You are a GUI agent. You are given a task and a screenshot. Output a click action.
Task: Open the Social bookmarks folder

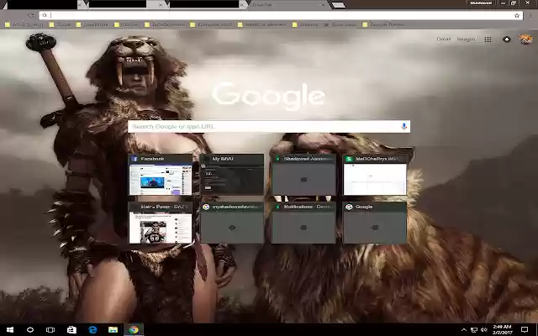point(60,24)
